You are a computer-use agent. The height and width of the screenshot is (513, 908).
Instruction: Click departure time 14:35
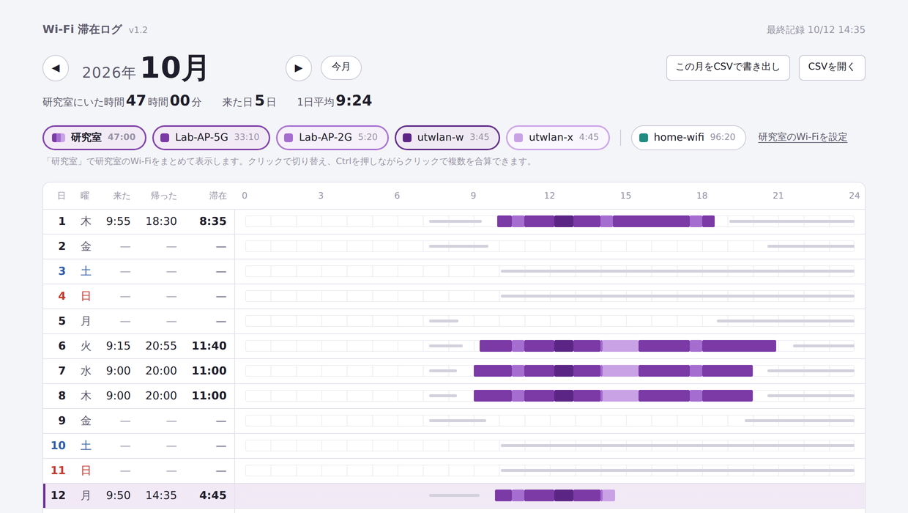click(x=161, y=495)
